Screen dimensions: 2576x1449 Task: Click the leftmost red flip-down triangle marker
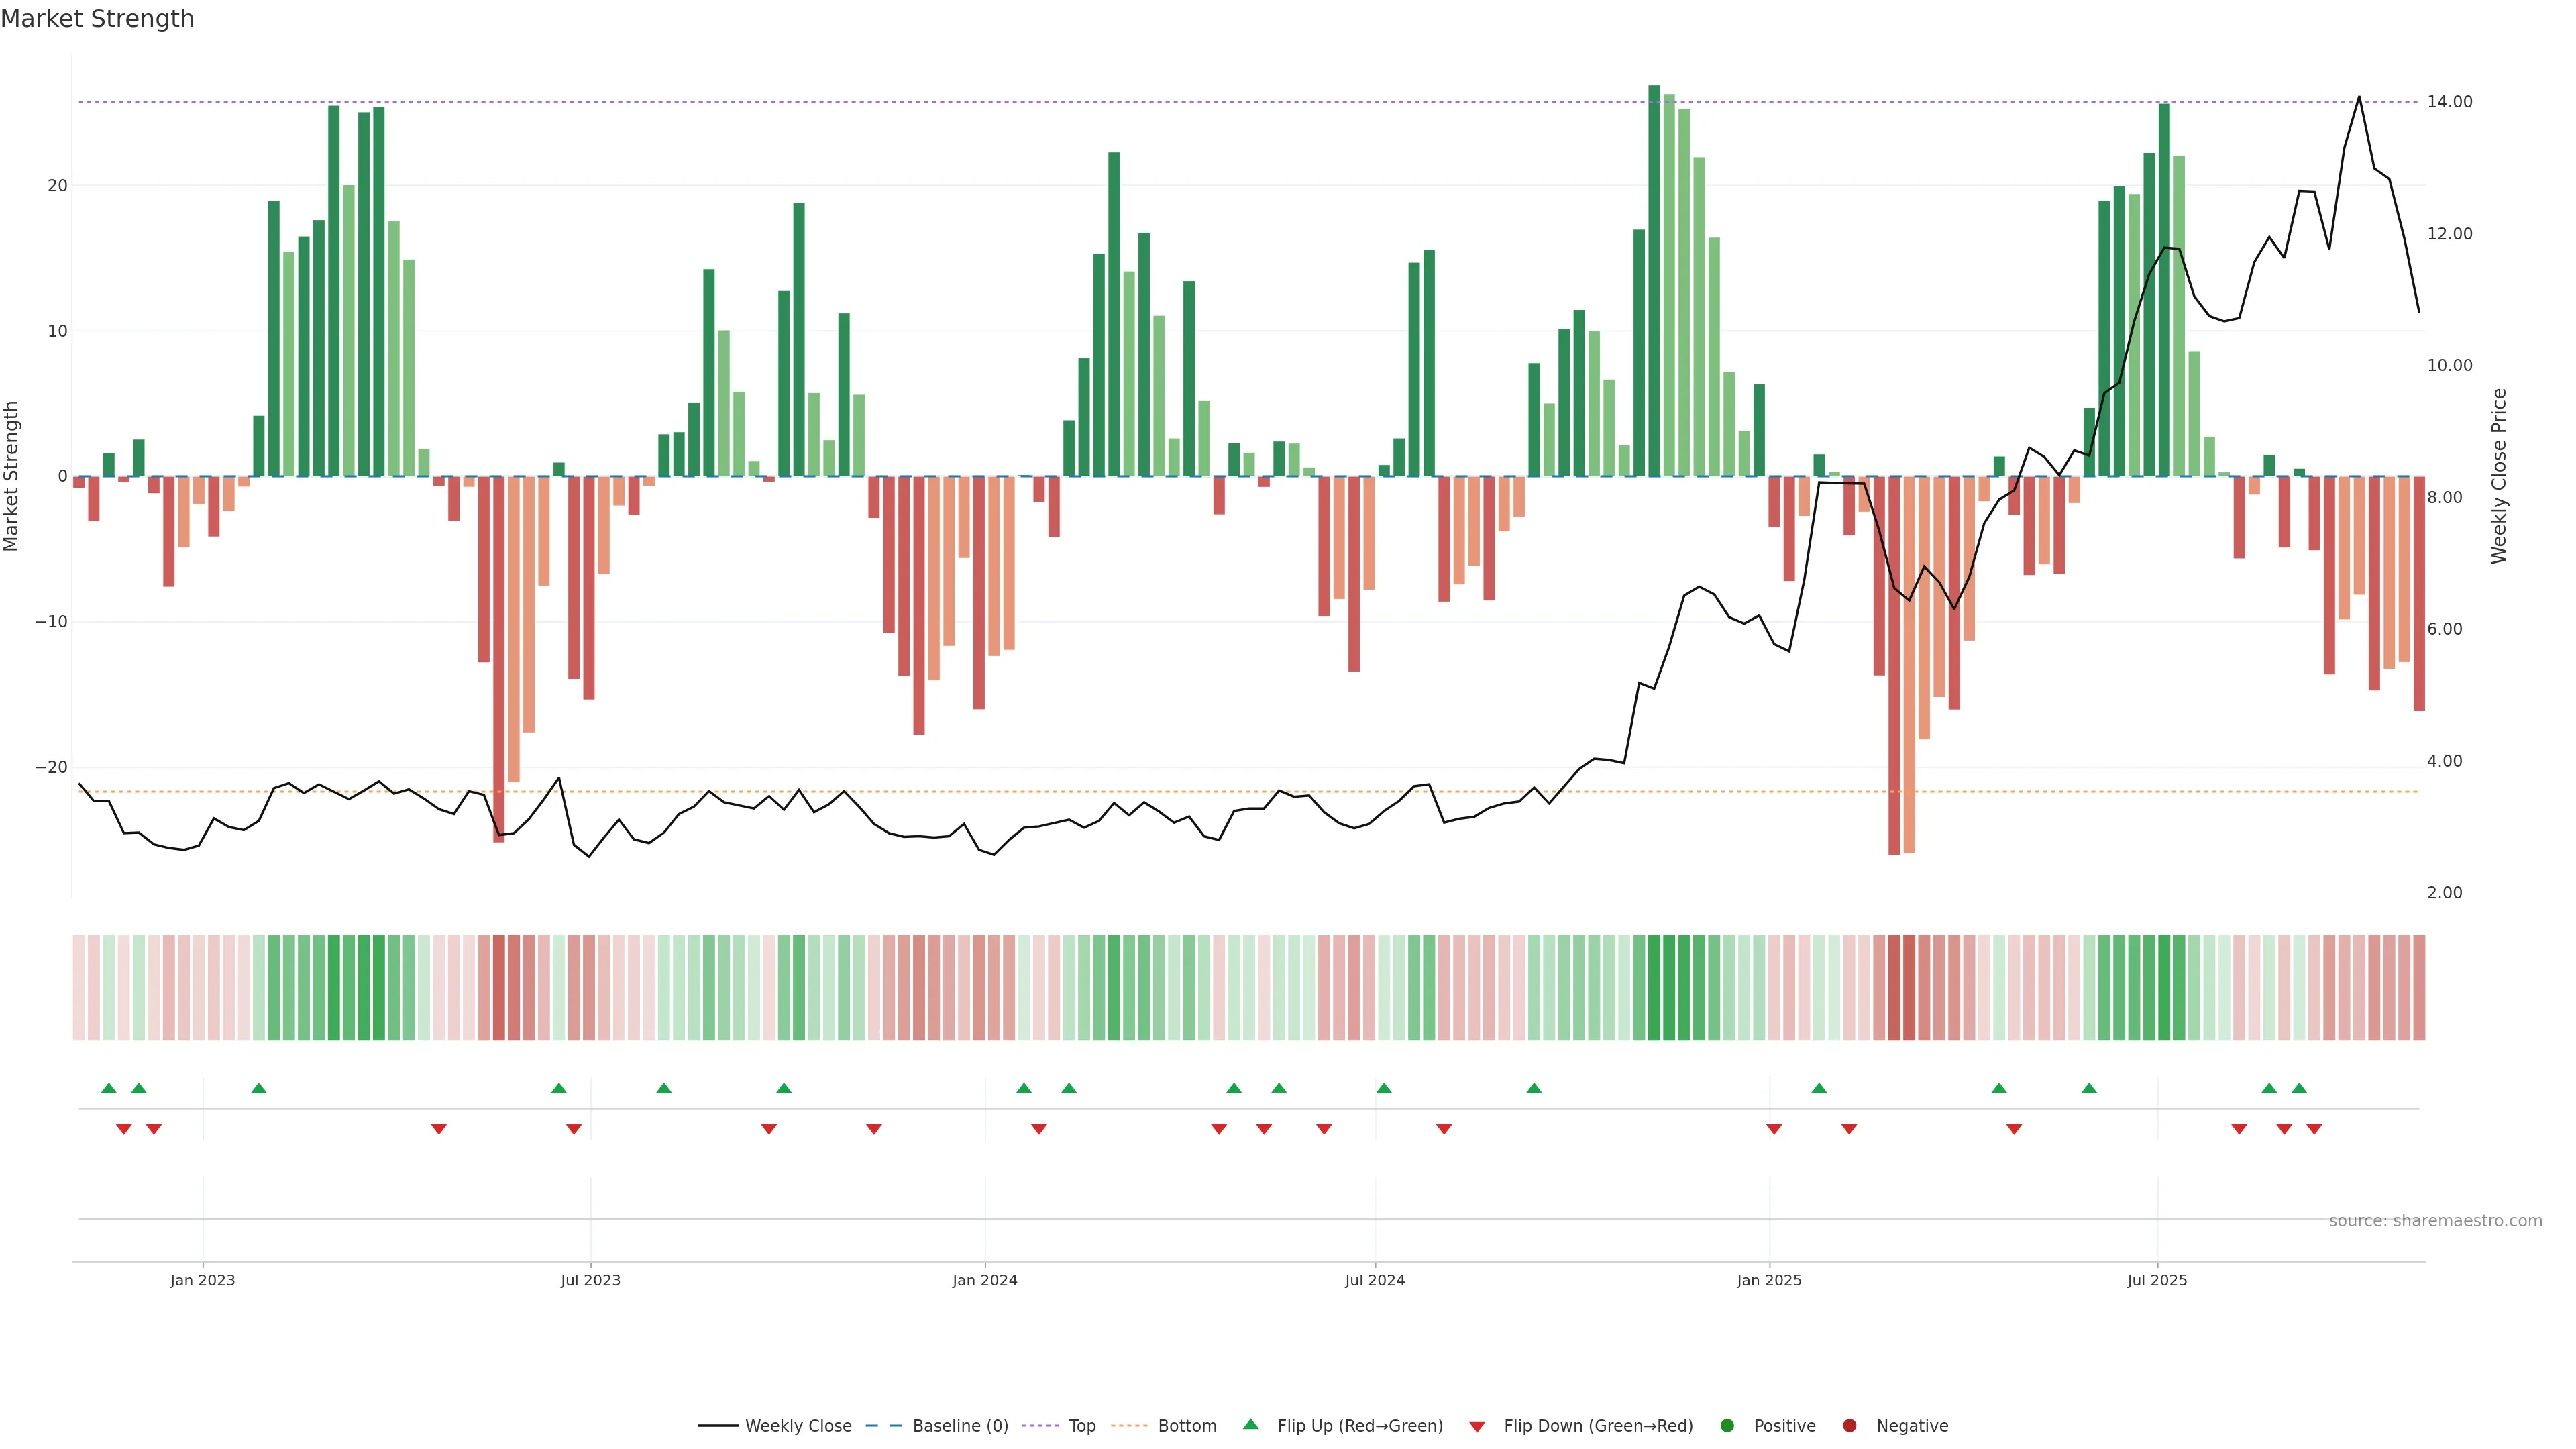pos(124,1129)
